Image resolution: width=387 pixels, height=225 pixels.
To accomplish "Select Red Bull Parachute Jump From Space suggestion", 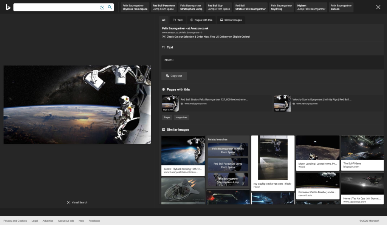I will [164, 7].
